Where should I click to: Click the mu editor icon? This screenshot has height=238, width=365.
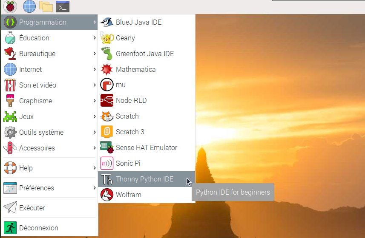[x=106, y=85]
